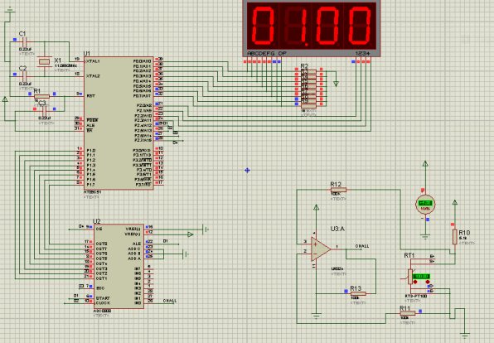The width and height of the screenshot is (494, 343).
Task: Click feedback resistor R12 above op-amp
Action: click(339, 190)
